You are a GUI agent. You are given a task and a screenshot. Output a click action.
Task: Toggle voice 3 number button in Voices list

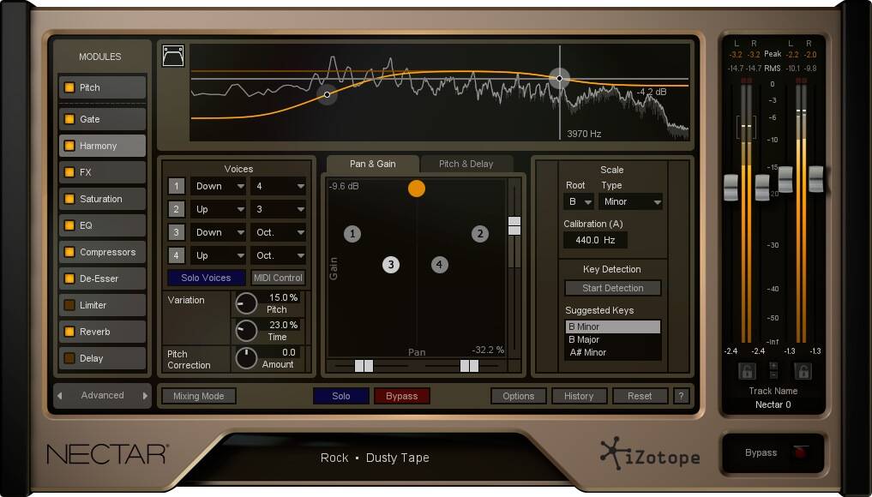click(177, 232)
